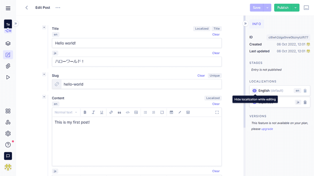Image resolution: width=314 pixels, height=176 pixels.
Task: Expand editor to fullscreen
Action: click(217, 112)
